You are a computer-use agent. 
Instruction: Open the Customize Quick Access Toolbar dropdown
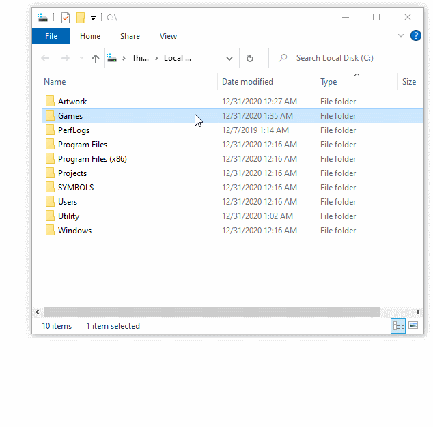point(93,18)
